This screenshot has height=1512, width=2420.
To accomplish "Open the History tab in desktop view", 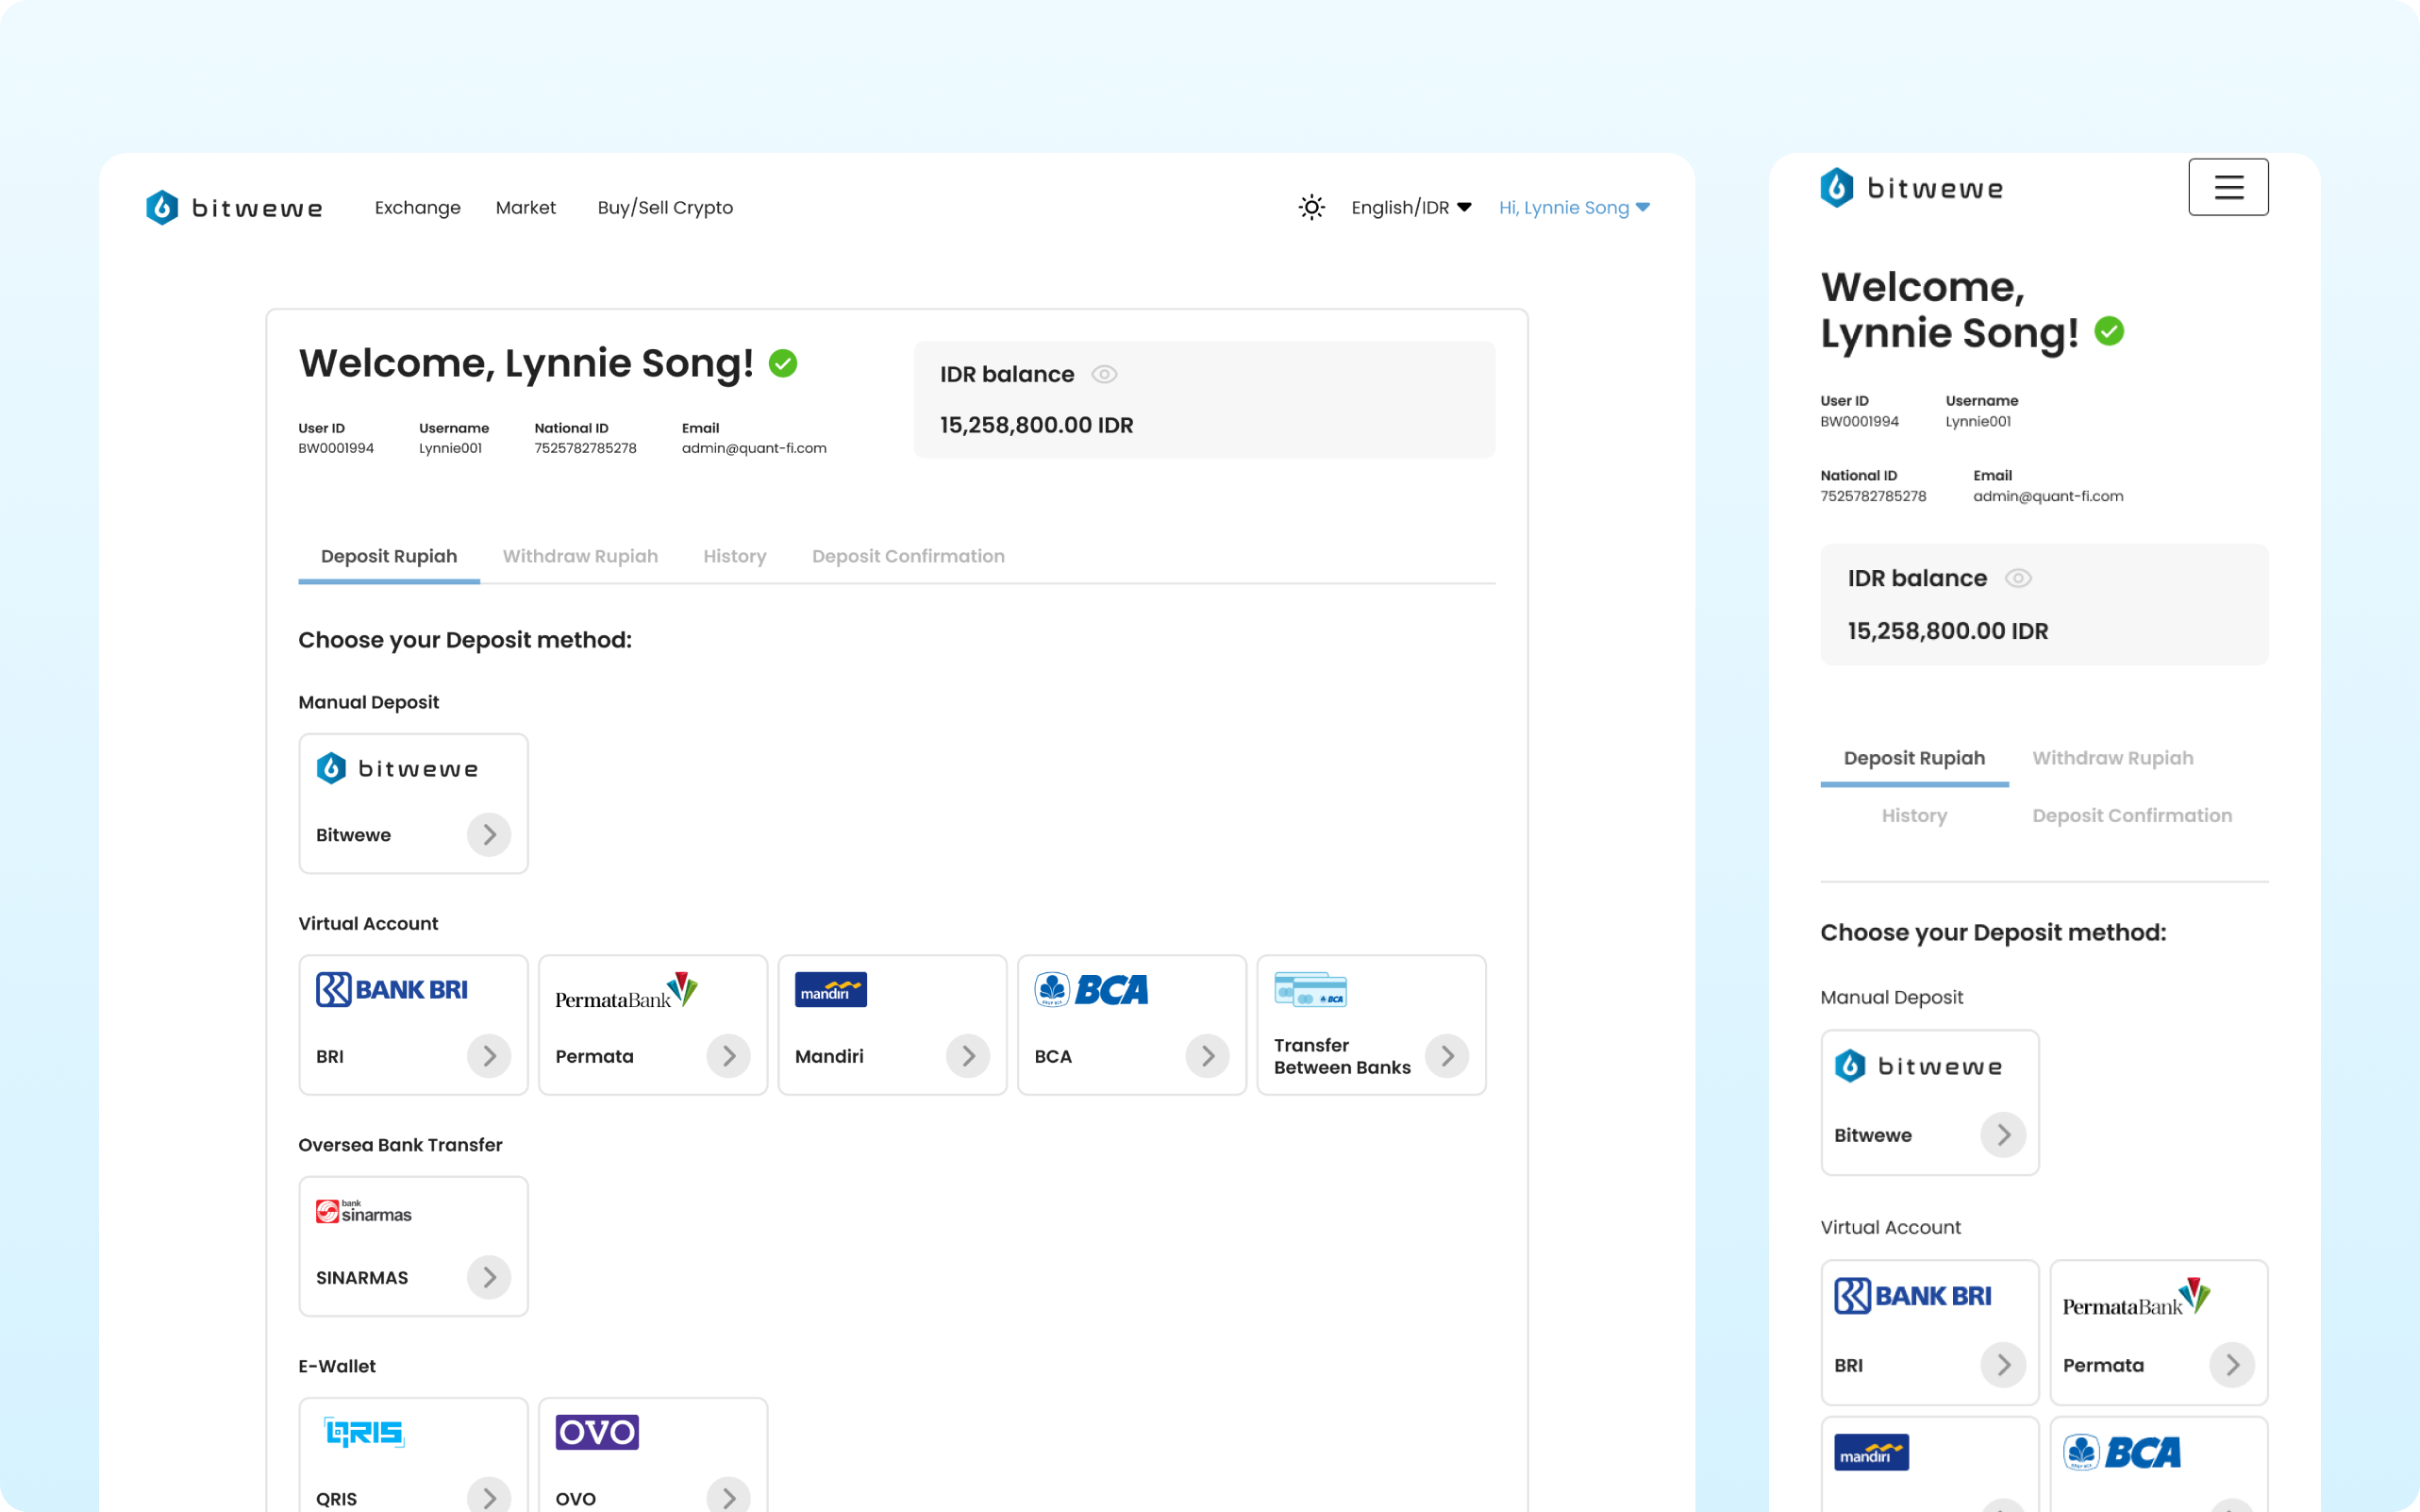I will tap(734, 556).
